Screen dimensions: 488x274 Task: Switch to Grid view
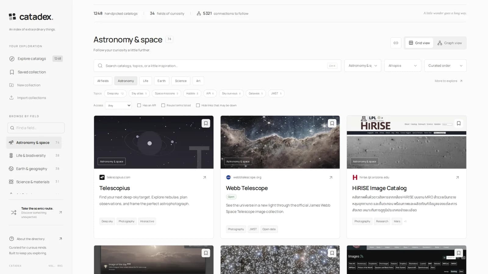click(419, 43)
